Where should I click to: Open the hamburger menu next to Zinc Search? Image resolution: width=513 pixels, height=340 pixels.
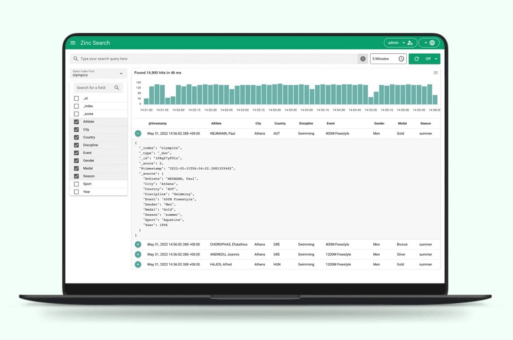[x=73, y=43]
